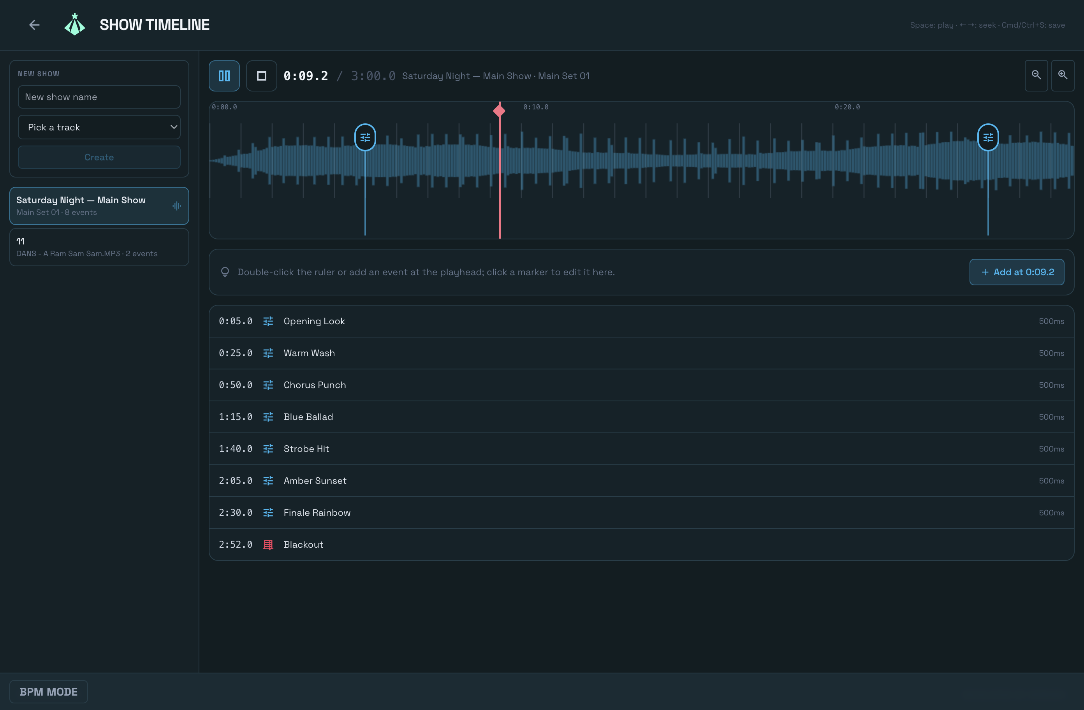1084x710 pixels.
Task: Click Add at 0:09.2 button
Action: (1017, 272)
